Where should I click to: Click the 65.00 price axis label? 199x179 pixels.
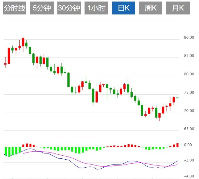click(189, 129)
